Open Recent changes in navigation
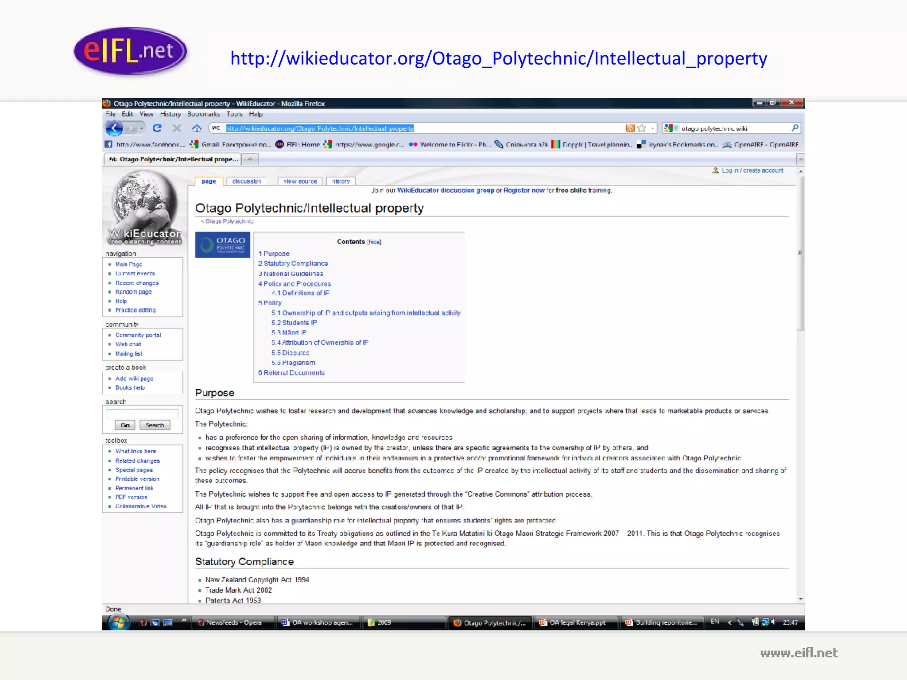The height and width of the screenshot is (680, 907). pyautogui.click(x=137, y=283)
